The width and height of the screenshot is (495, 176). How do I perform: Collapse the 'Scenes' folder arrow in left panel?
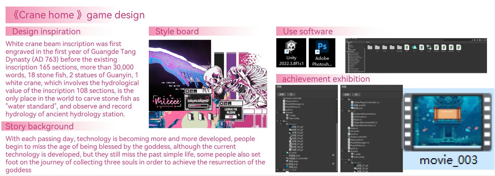(x=277, y=112)
